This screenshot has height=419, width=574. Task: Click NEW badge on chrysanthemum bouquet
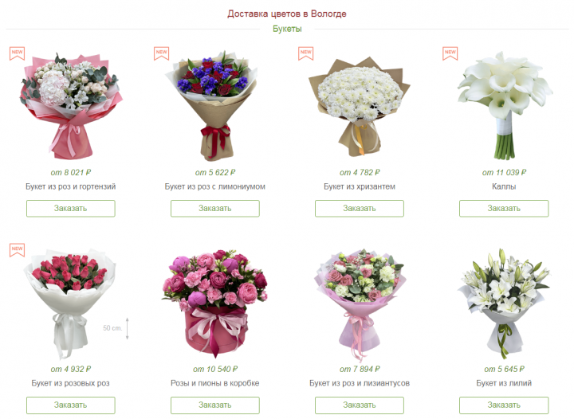305,53
